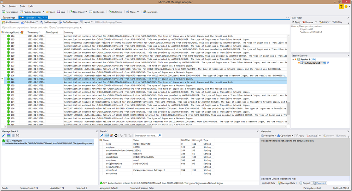Screen dimensions: 352x191
Task: Close the Session Explorer panel
Action: tap(348, 56)
